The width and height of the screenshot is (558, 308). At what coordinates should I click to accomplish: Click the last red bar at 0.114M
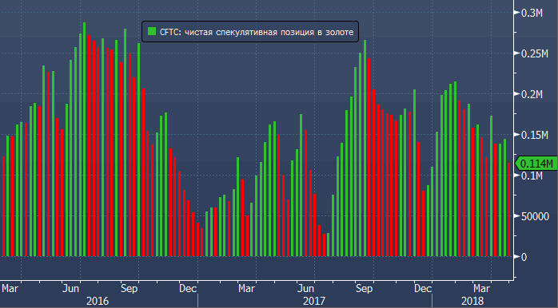coord(509,210)
